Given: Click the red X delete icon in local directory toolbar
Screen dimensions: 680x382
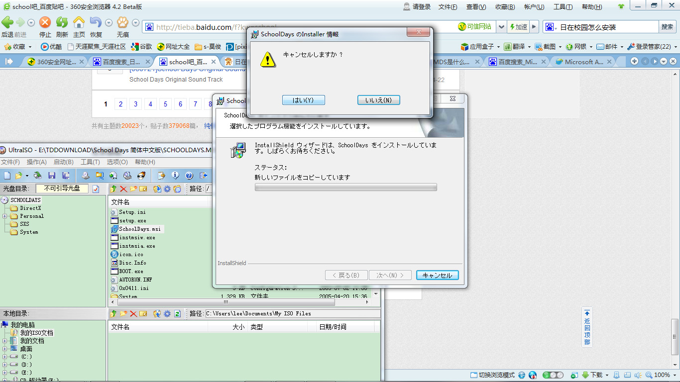Looking at the screenshot, I should 133,314.
